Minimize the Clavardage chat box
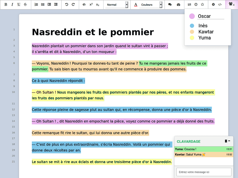 pos(229,141)
